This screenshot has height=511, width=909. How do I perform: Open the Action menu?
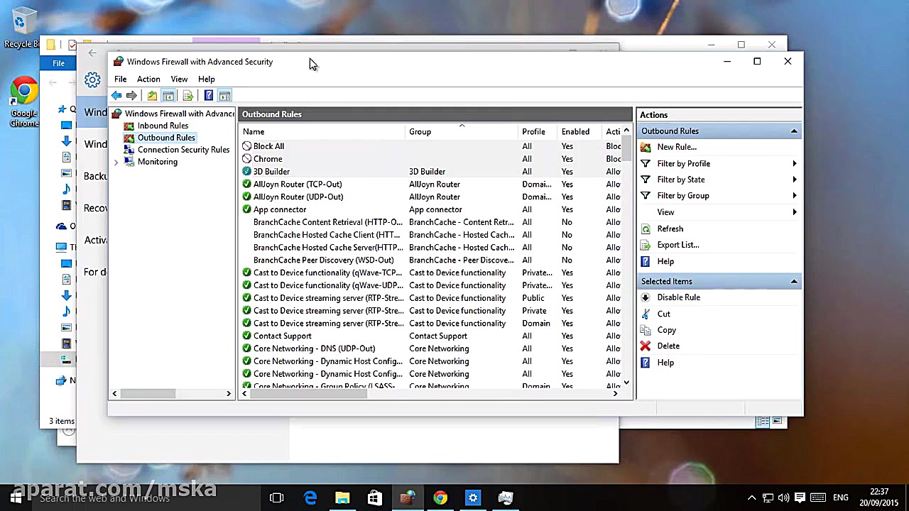(x=148, y=79)
